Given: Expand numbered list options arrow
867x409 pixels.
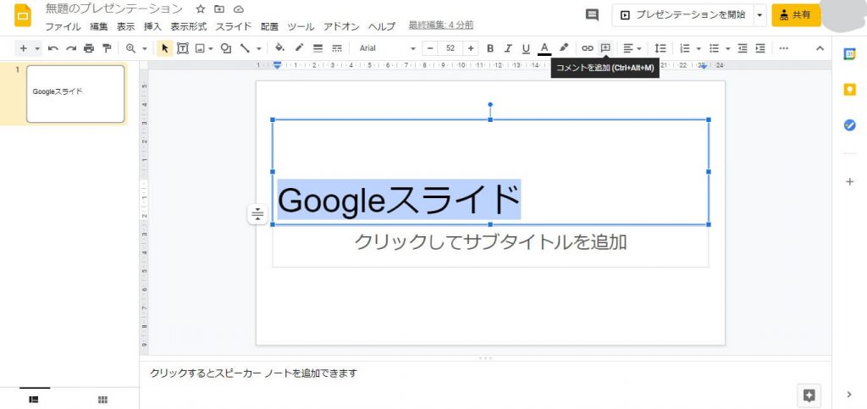Looking at the screenshot, I should click(x=699, y=48).
